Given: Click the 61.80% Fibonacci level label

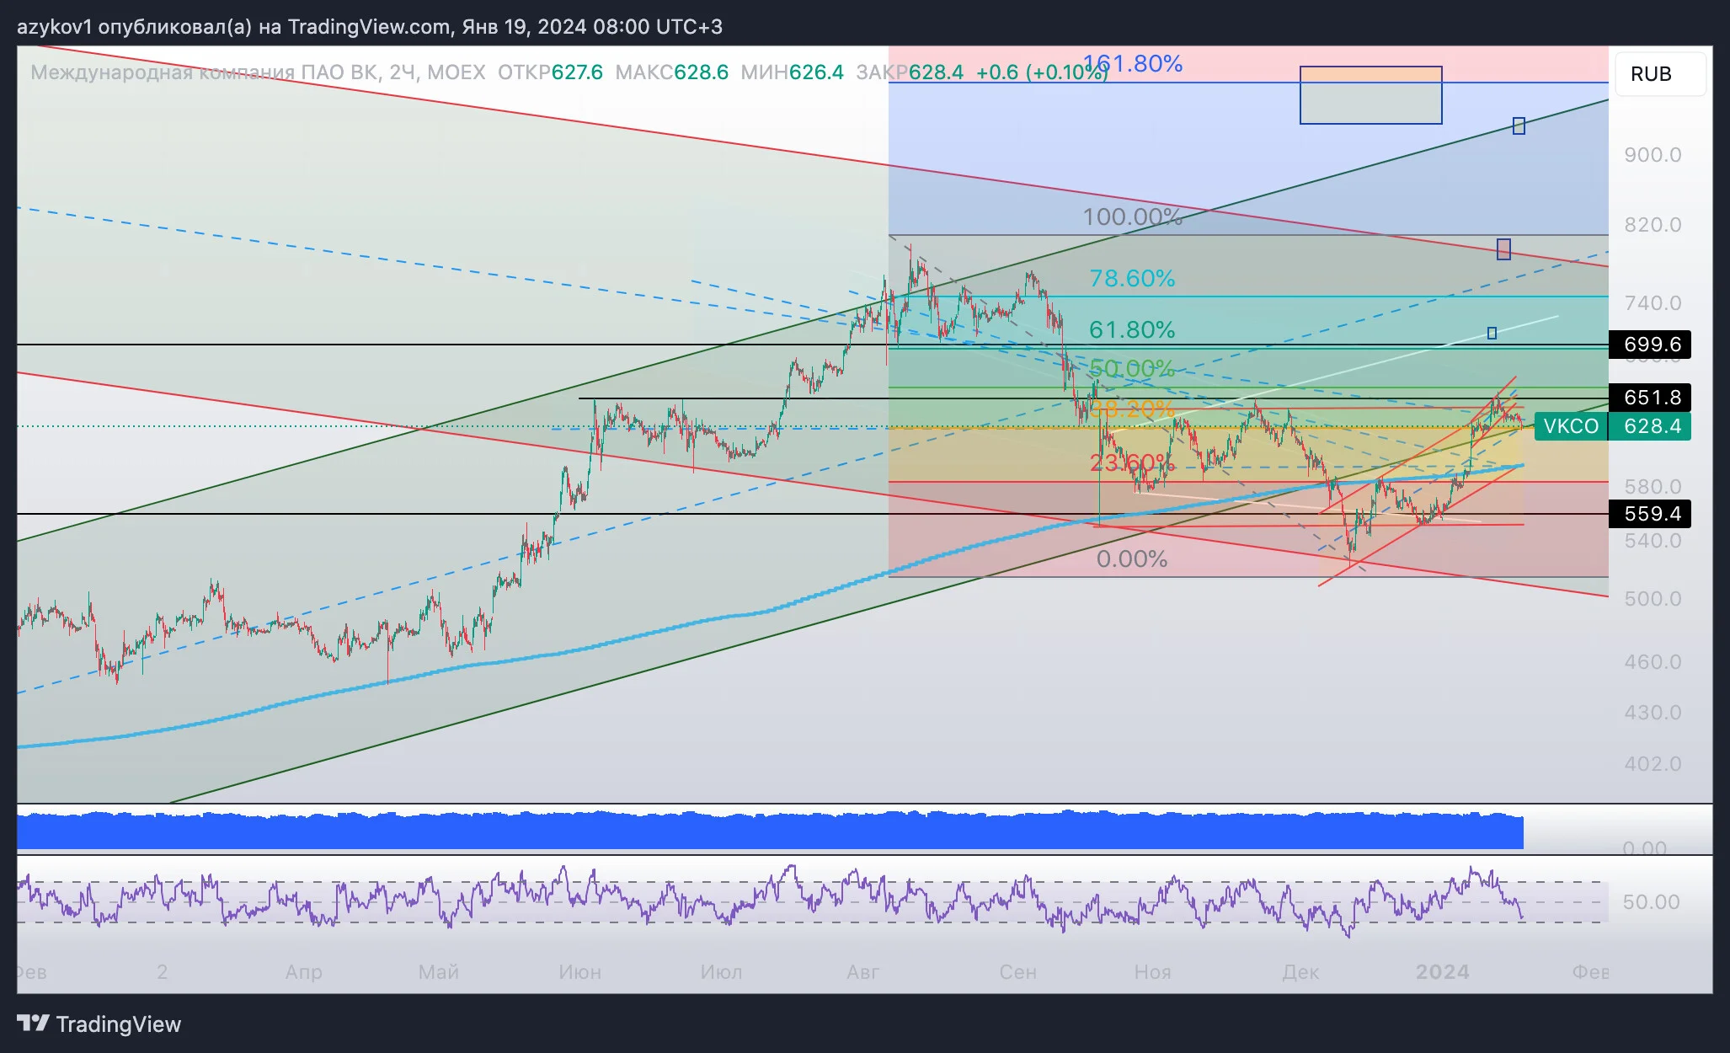Looking at the screenshot, I should [1132, 330].
